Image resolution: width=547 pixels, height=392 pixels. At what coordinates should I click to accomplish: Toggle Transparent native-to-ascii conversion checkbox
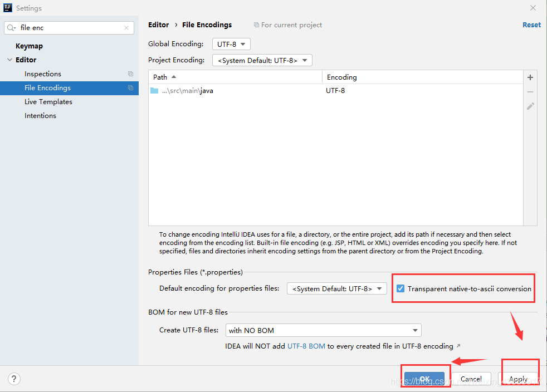pyautogui.click(x=401, y=288)
